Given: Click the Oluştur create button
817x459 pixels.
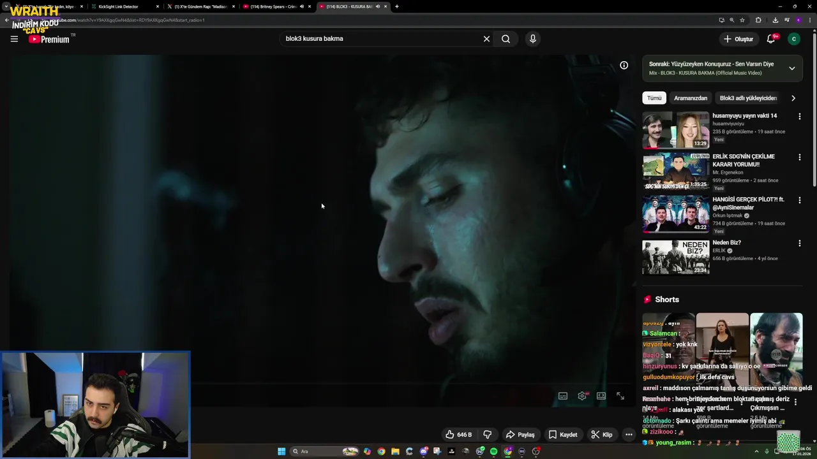Looking at the screenshot, I should coord(738,39).
